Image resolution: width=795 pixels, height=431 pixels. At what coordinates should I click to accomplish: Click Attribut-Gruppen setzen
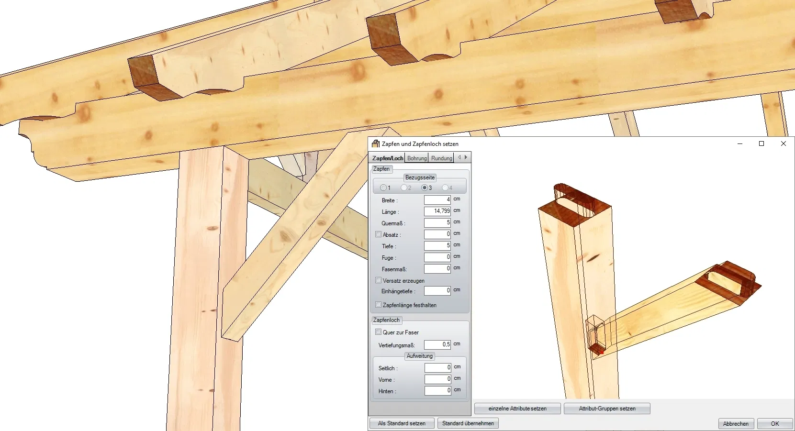[x=607, y=409]
